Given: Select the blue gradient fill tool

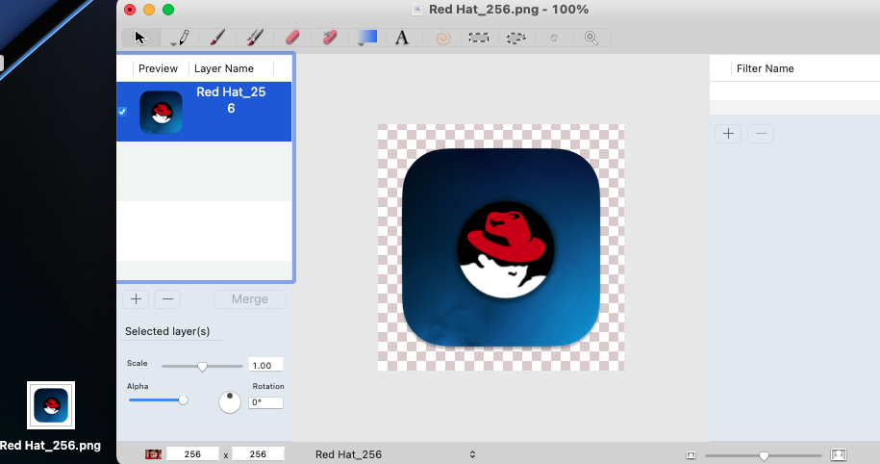Looking at the screenshot, I should 367,37.
